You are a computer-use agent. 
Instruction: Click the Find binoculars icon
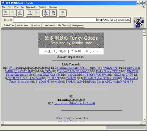coord(53,13)
